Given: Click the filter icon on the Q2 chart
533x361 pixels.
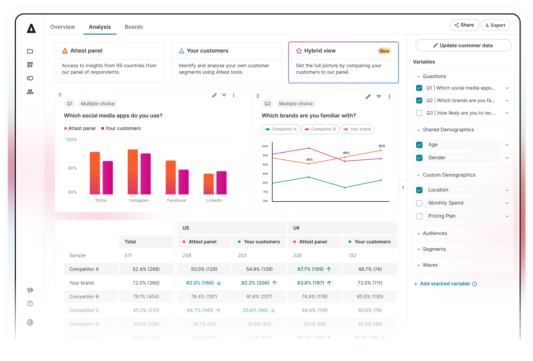Looking at the screenshot, I should (x=379, y=96).
